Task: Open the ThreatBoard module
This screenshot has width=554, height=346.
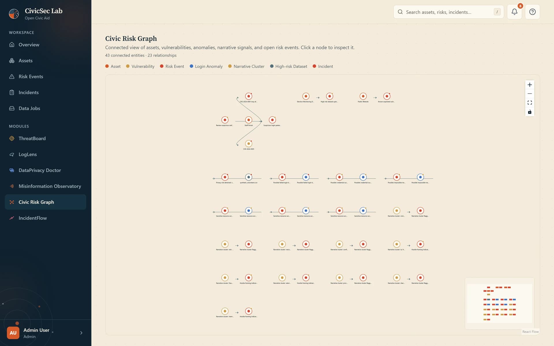Action: (45, 138)
